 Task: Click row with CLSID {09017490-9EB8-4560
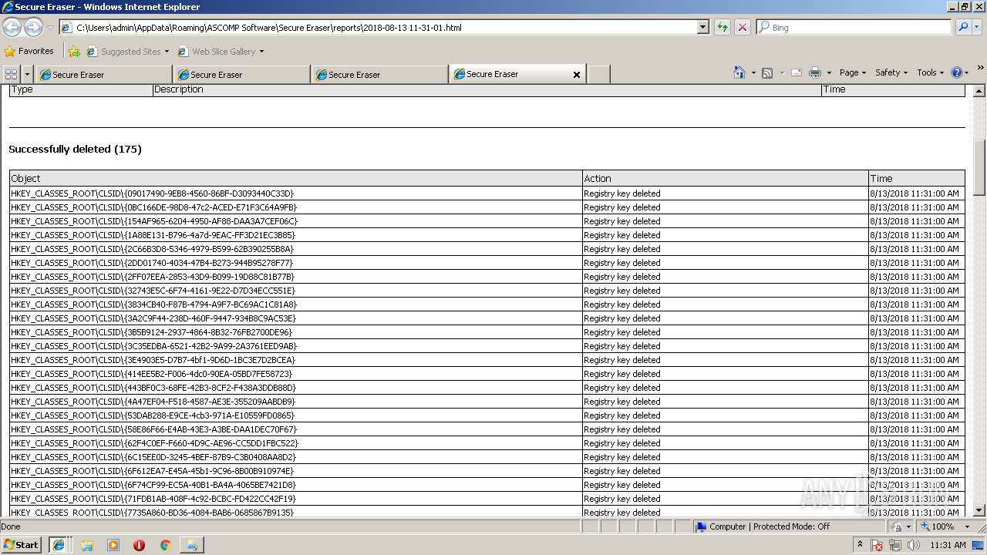click(x=487, y=193)
